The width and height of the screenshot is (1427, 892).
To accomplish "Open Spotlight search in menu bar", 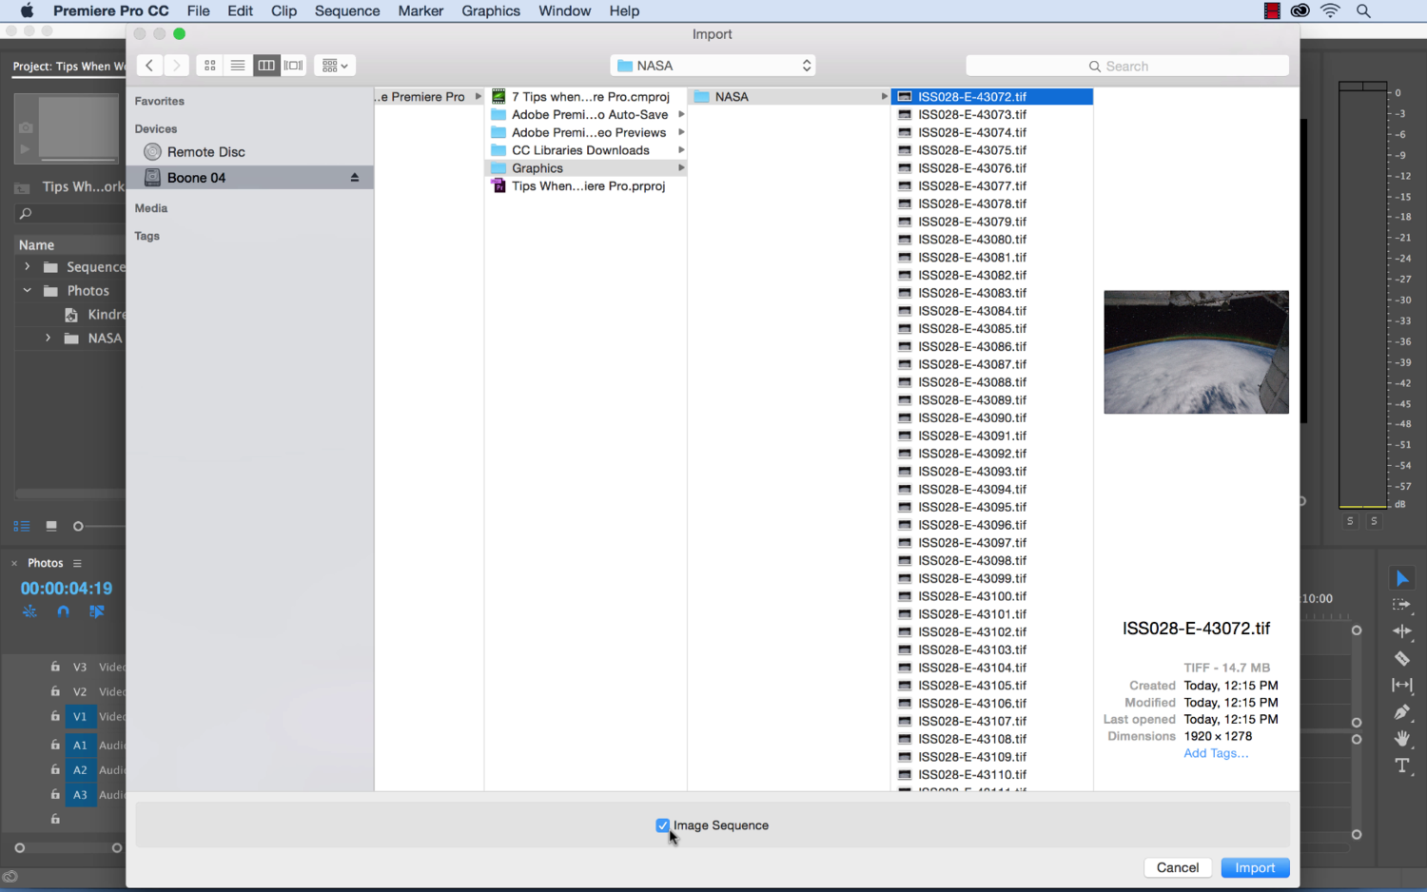I will coord(1363,10).
